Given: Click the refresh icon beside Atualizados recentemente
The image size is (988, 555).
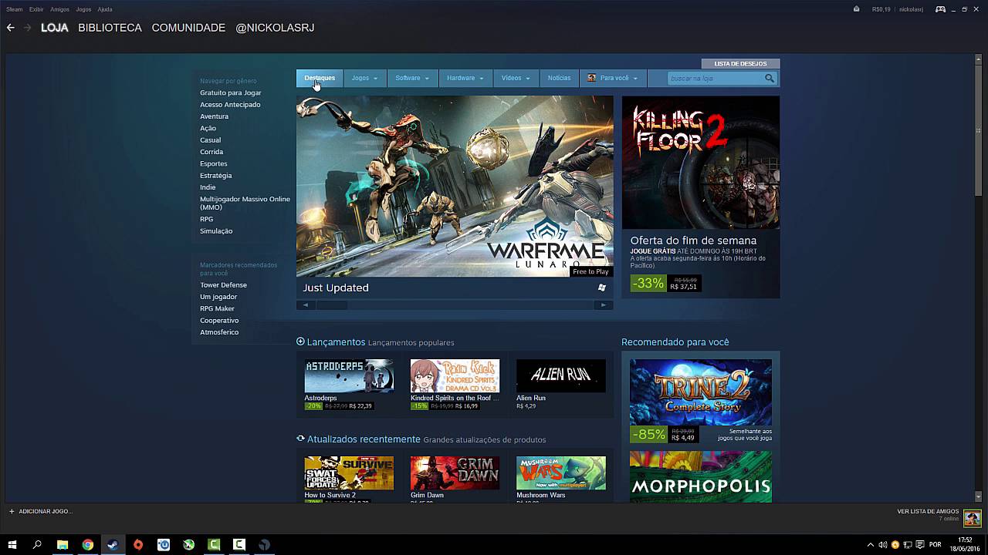Looking at the screenshot, I should [x=300, y=439].
